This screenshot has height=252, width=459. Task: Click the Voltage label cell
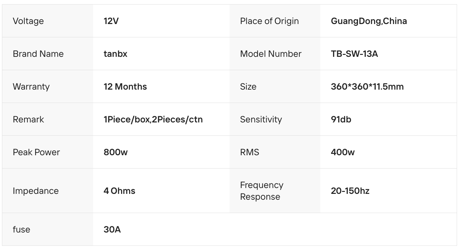(28, 21)
